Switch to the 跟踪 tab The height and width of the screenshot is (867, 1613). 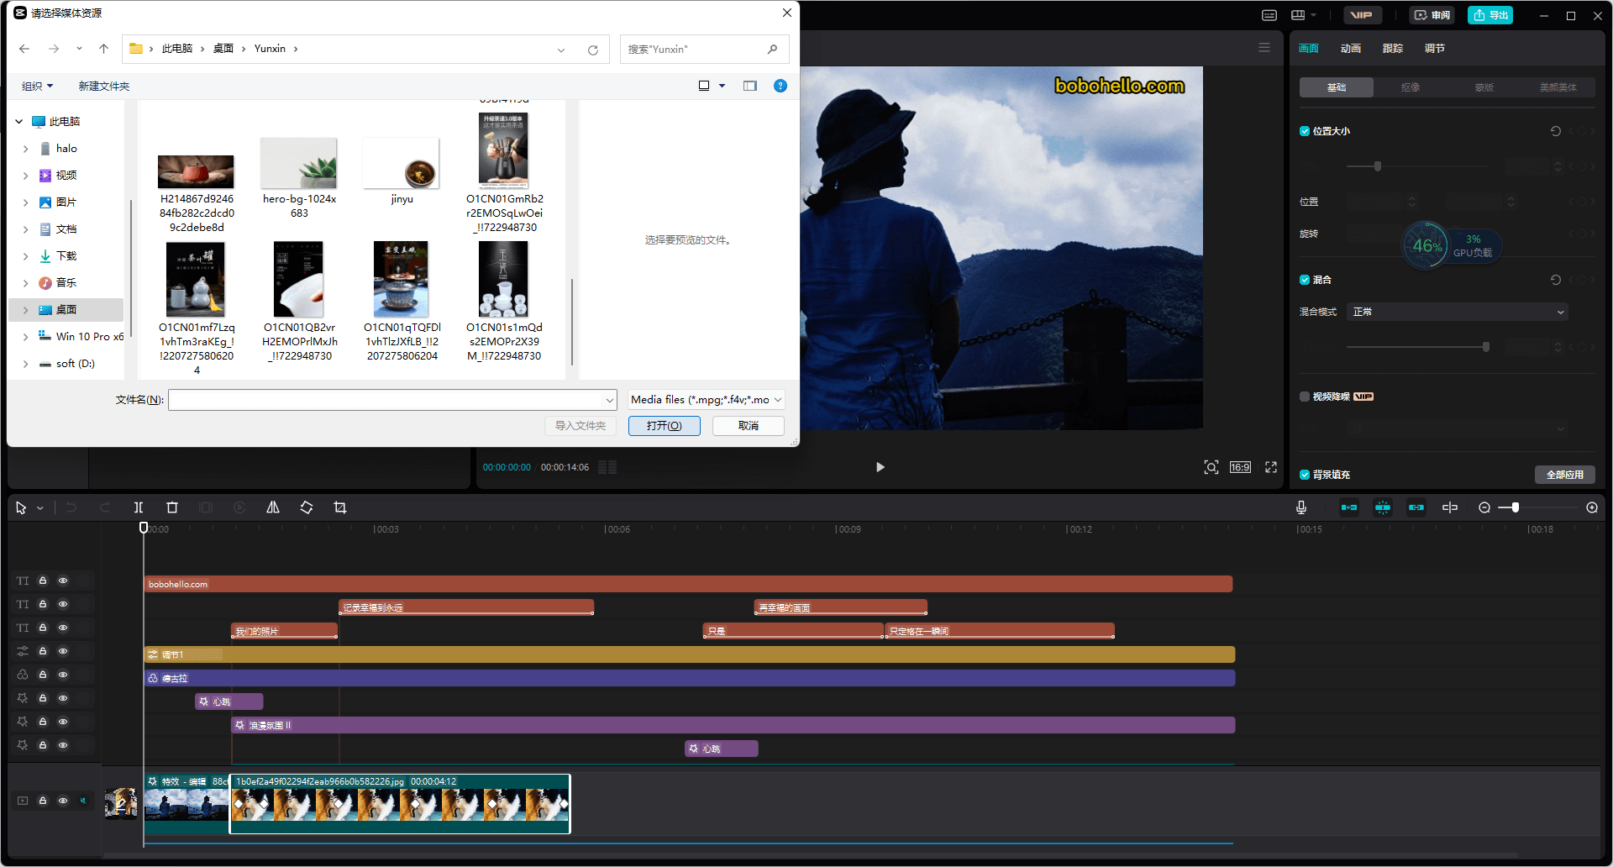coord(1393,49)
